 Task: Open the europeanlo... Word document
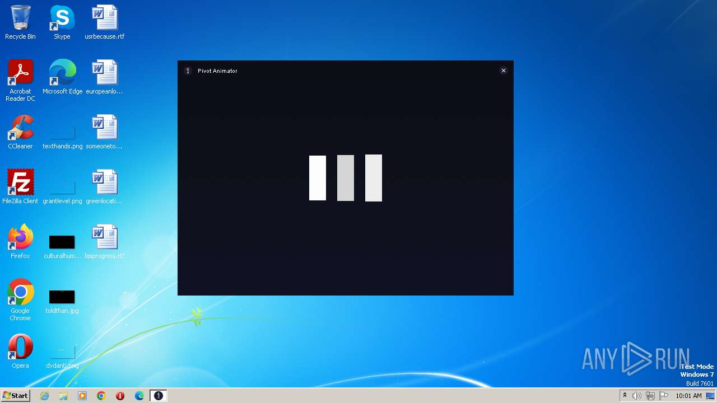pos(104,77)
